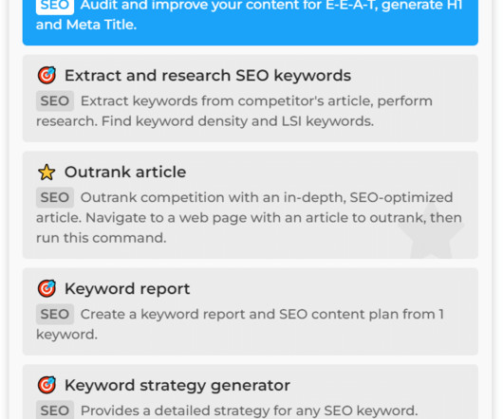Open the Keyword strategy generator heading
The image size is (503, 419).
[177, 385]
